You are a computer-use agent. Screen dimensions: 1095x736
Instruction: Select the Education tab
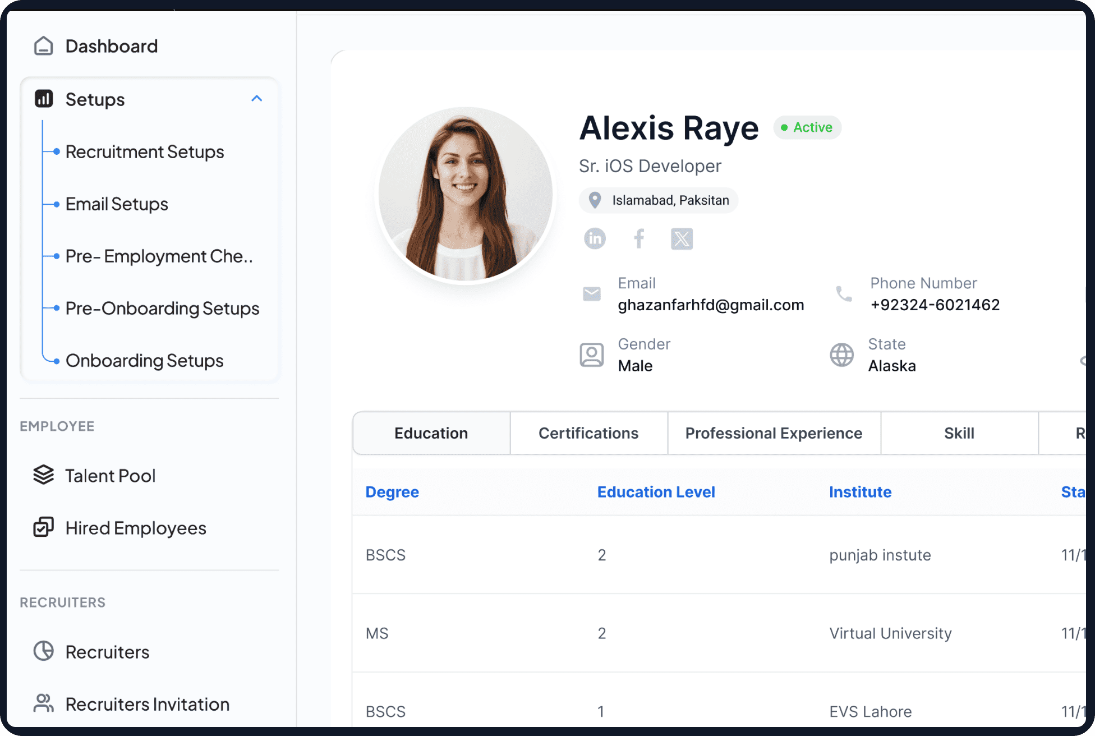431,433
